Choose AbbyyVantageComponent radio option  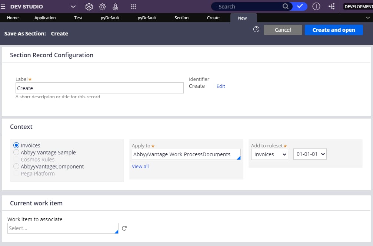click(16, 166)
